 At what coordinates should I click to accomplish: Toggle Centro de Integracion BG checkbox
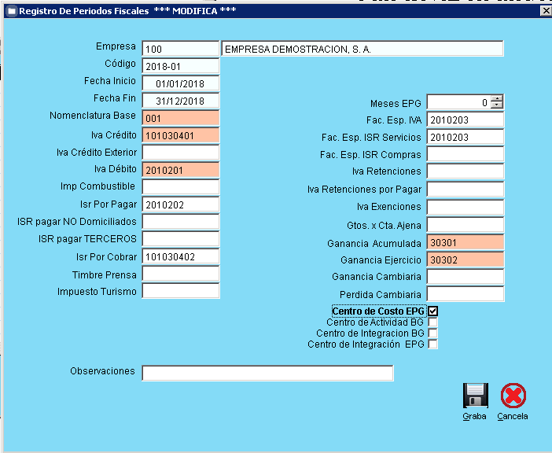click(x=432, y=333)
